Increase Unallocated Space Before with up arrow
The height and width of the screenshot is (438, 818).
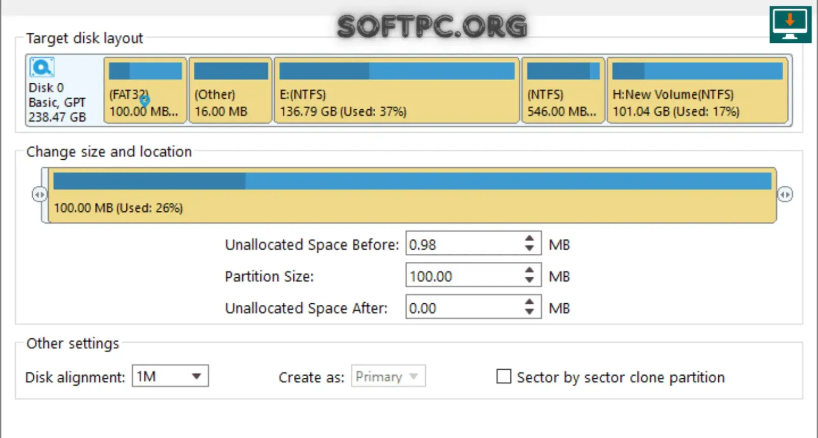coord(529,238)
